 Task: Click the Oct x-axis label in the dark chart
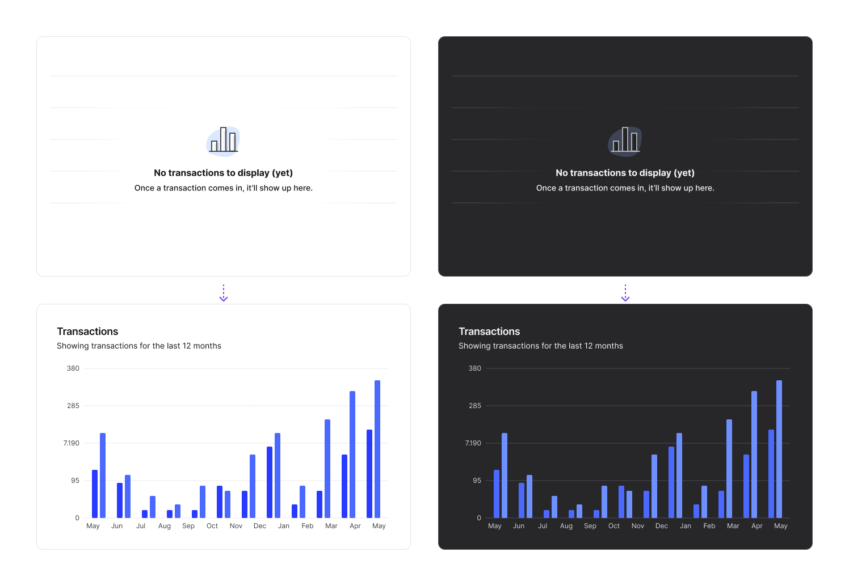pyautogui.click(x=614, y=526)
